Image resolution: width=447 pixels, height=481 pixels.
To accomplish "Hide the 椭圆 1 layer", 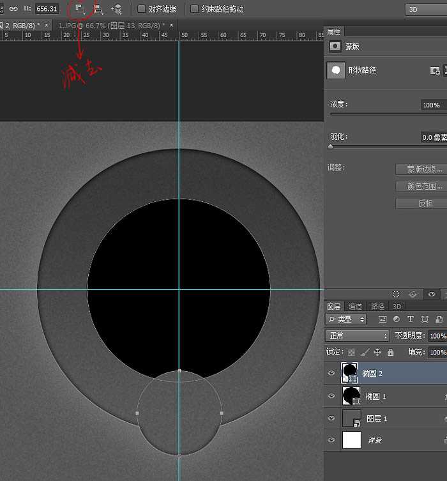I will [331, 396].
